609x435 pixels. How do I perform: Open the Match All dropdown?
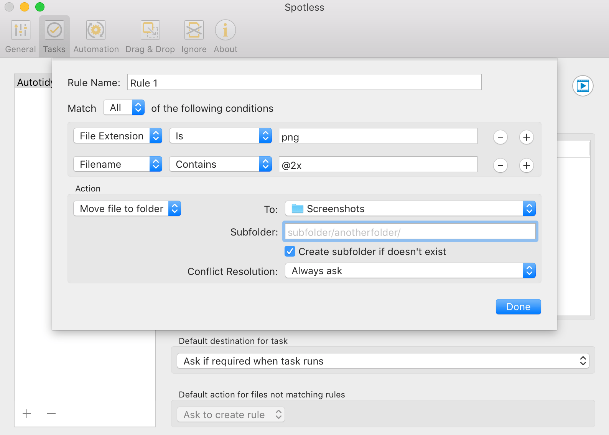124,108
